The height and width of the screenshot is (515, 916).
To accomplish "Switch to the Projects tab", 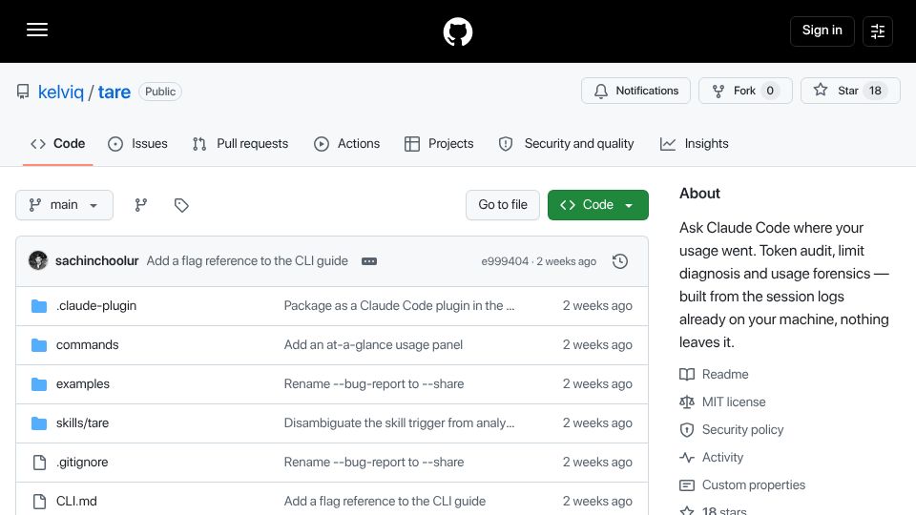I will (x=439, y=144).
